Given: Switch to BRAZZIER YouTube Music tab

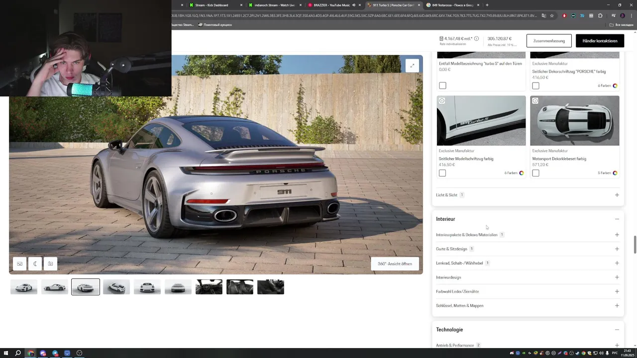Looking at the screenshot, I should point(334,5).
